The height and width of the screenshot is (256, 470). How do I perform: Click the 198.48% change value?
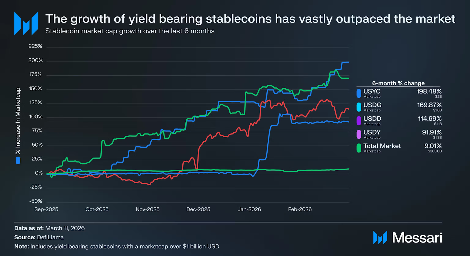[x=429, y=91]
